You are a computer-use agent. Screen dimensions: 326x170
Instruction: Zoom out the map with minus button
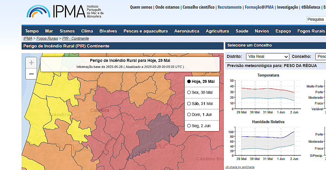31,74
